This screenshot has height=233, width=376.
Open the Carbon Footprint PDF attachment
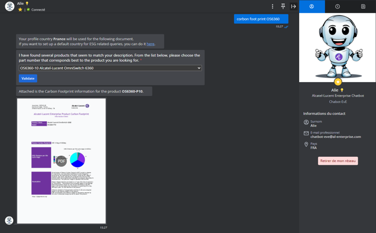(x=61, y=161)
